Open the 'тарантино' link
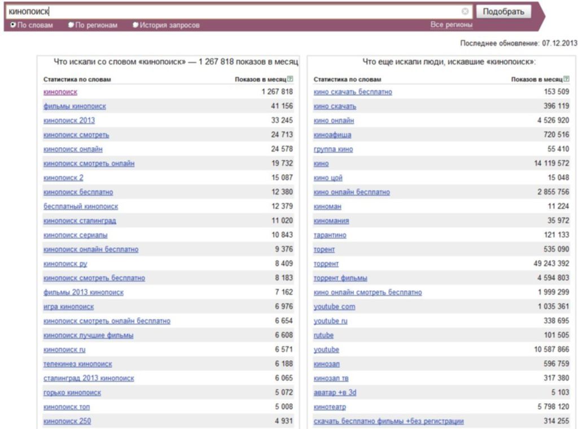 point(330,235)
